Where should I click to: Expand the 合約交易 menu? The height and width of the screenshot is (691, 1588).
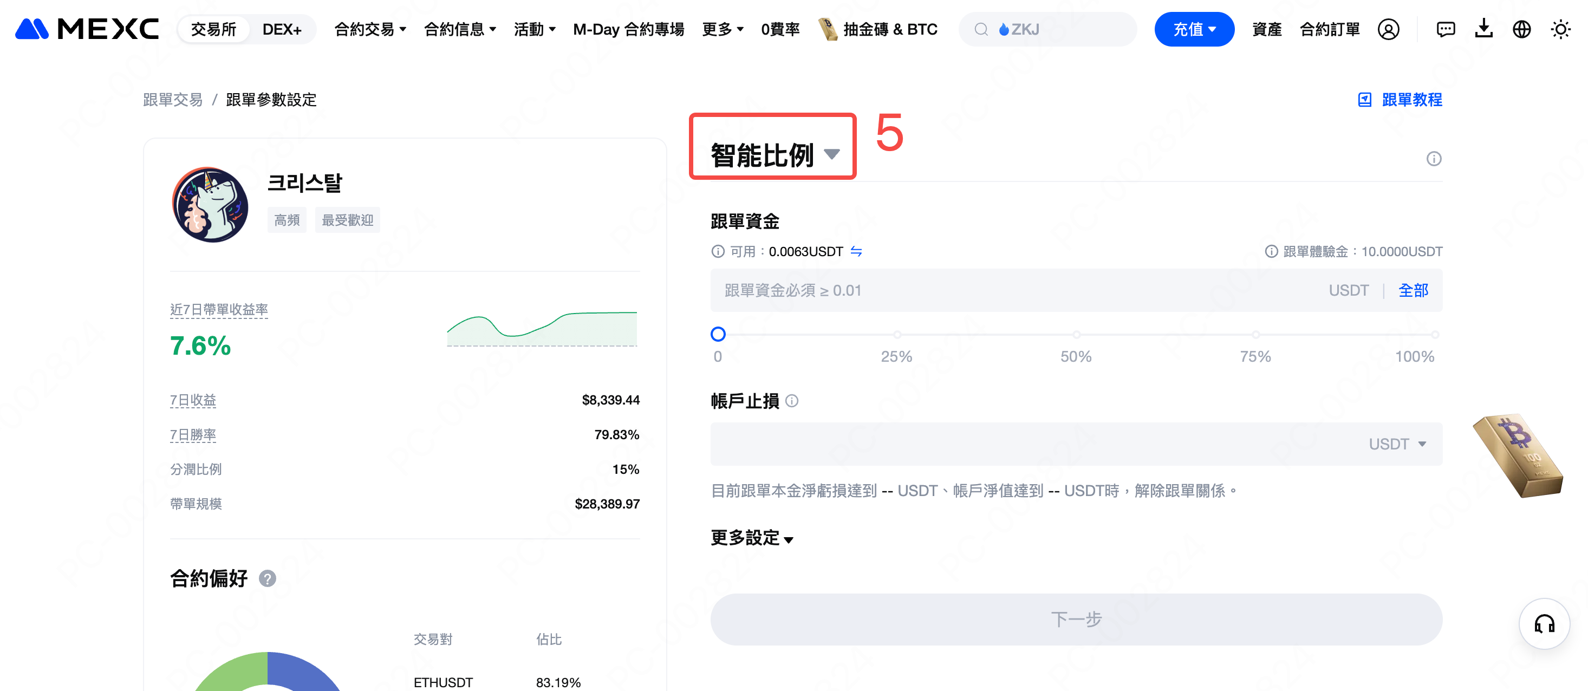click(x=370, y=29)
